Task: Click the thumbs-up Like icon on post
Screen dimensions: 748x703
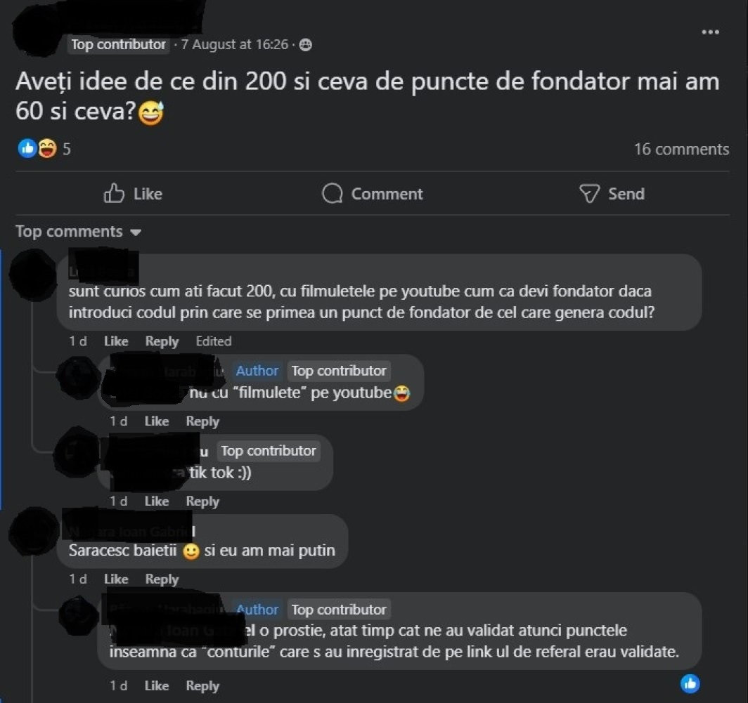Action: point(114,194)
